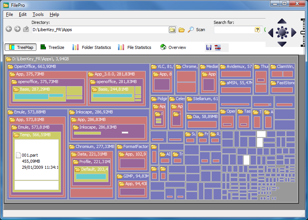Screen dimensions: 308x220
Task: Click the go up one level icon
Action: (x=26, y=29)
